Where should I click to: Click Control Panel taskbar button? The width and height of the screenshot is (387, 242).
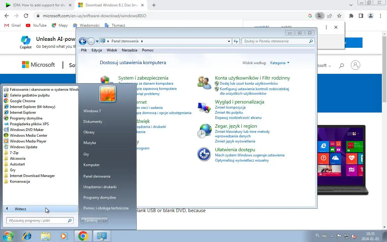coord(102,236)
